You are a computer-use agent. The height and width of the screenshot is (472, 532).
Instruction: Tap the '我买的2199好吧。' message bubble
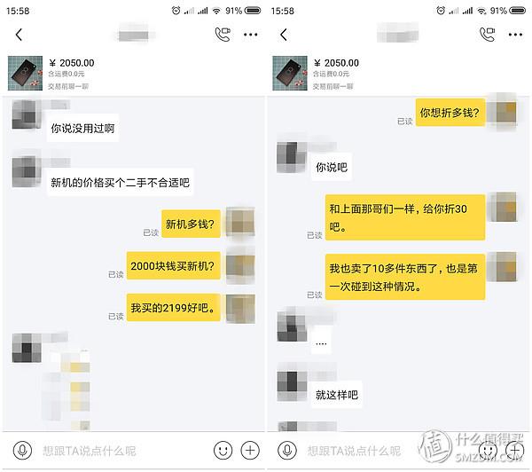click(x=174, y=308)
